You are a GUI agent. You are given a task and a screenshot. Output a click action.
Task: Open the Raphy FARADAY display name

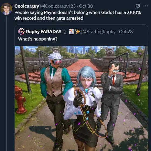(44, 32)
